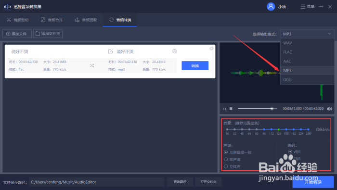Viewport: 337px width, 190px height.
Task: Click the 更改路径 change path button
Action: coord(180,182)
